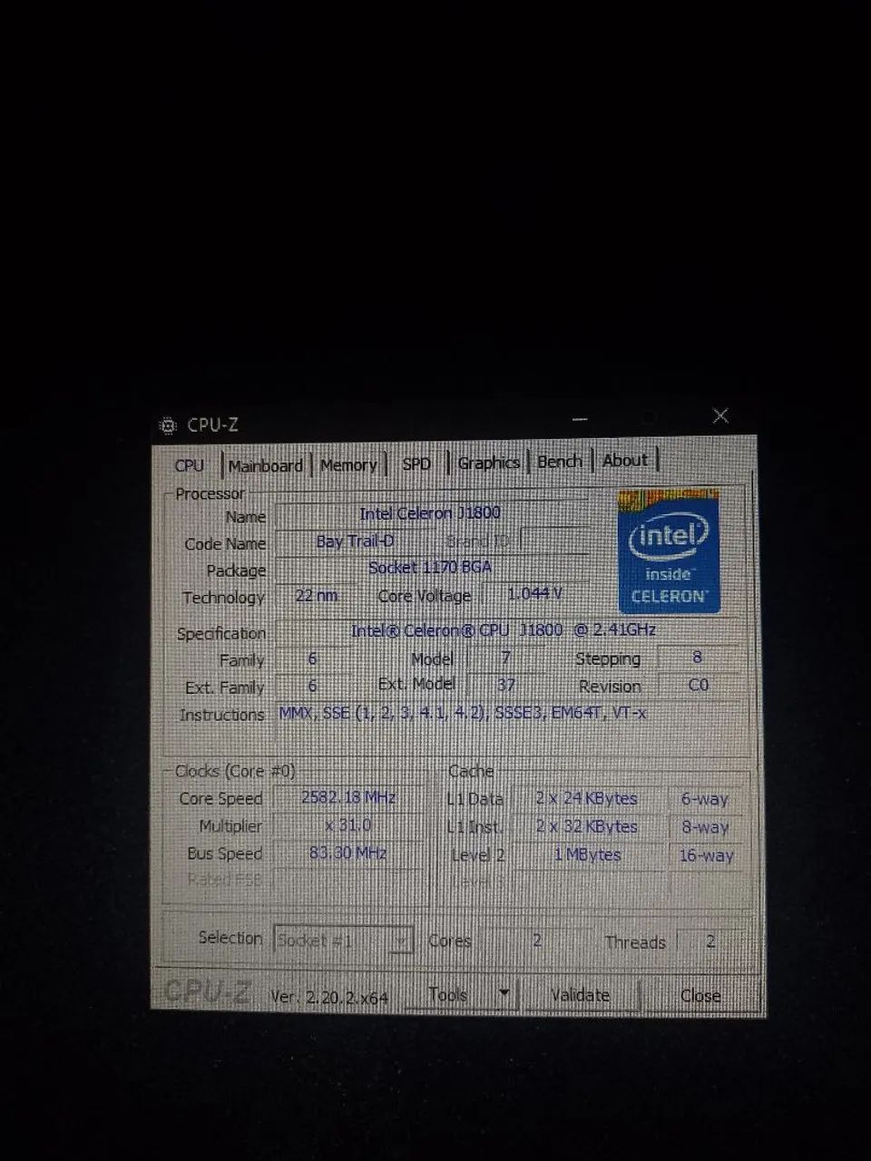Screen dimensions: 871x1161
Task: Open the SPD tab
Action: pos(416,463)
